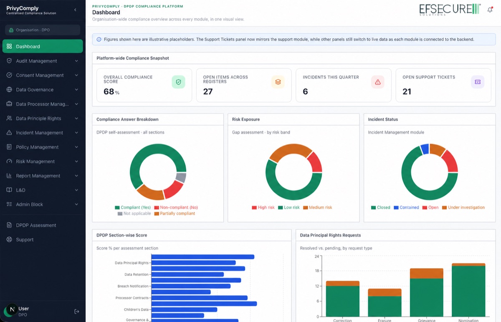Toggle the Low risk legend swatch
The image size is (501, 322).
point(280,207)
